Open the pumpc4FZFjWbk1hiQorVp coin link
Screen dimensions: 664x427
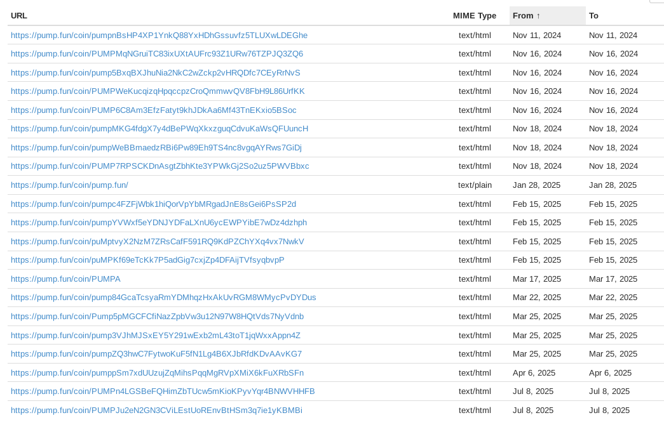coord(153,204)
